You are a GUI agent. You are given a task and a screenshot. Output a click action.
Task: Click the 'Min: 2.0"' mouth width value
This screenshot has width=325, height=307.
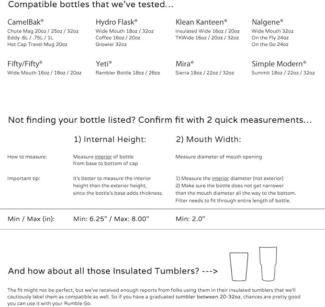(191, 219)
